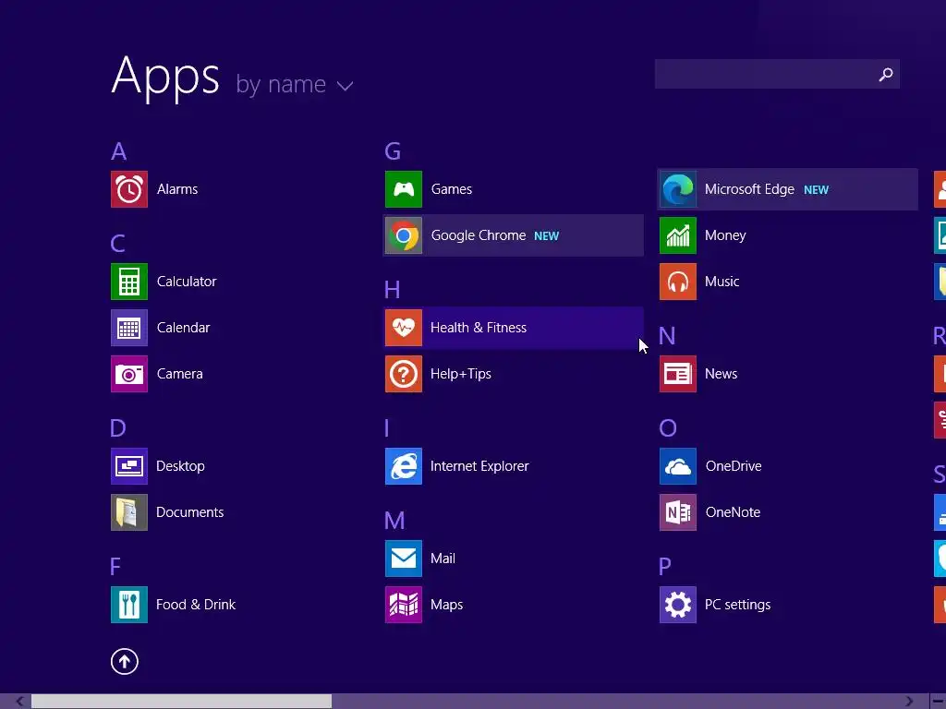Click the 'Internet Explorer' label
The image size is (946, 709).
pos(479,466)
